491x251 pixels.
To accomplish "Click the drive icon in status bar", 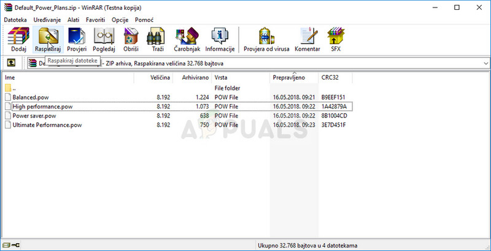I will click(x=6, y=245).
